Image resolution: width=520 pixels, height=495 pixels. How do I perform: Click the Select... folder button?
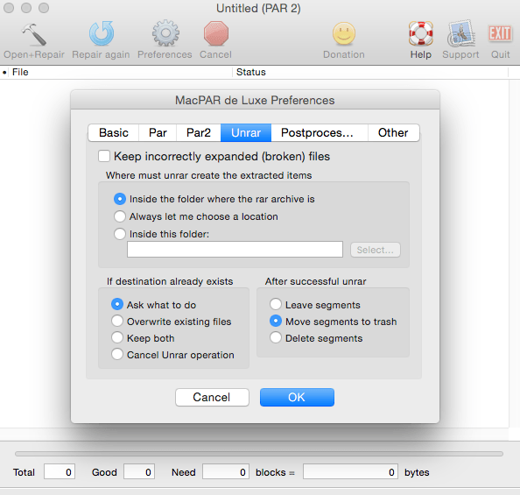pos(376,250)
